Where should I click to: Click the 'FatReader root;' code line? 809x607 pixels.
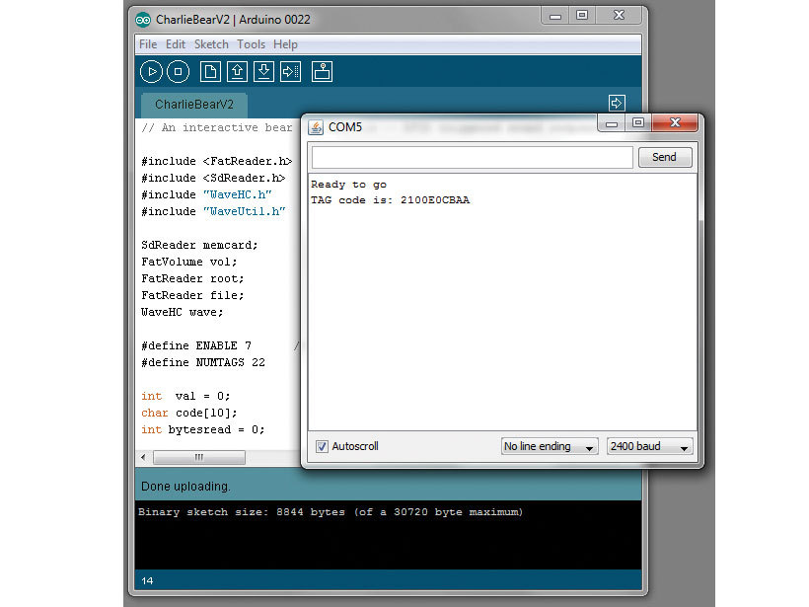[192, 278]
